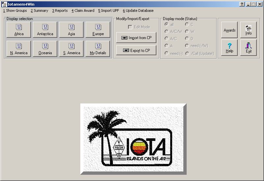Select the 'all' status radio button
The width and height of the screenshot is (264, 181).
coord(167,25)
